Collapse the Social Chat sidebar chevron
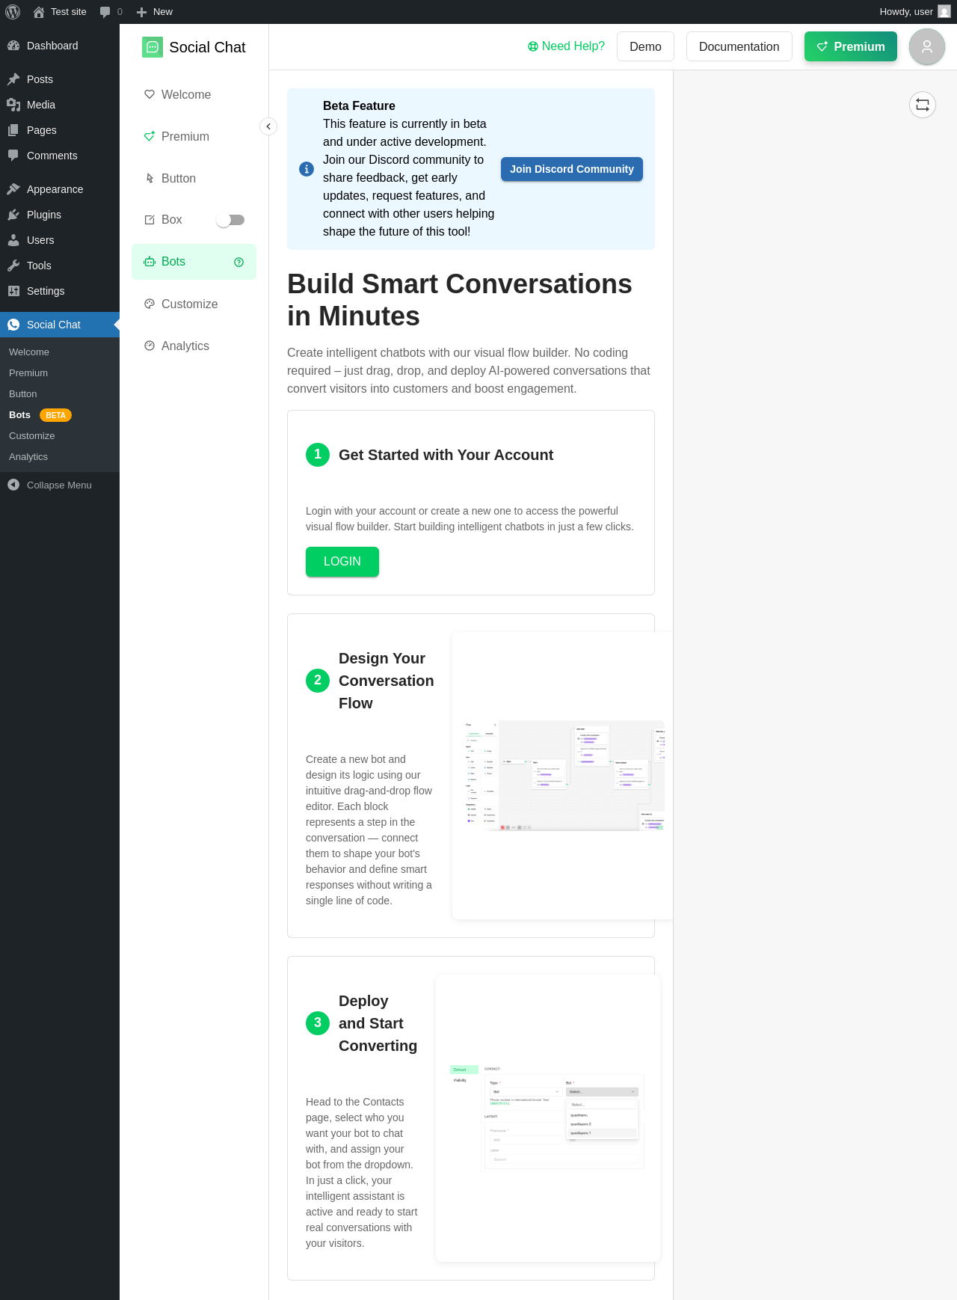This screenshot has height=1300, width=957. pos(268,126)
